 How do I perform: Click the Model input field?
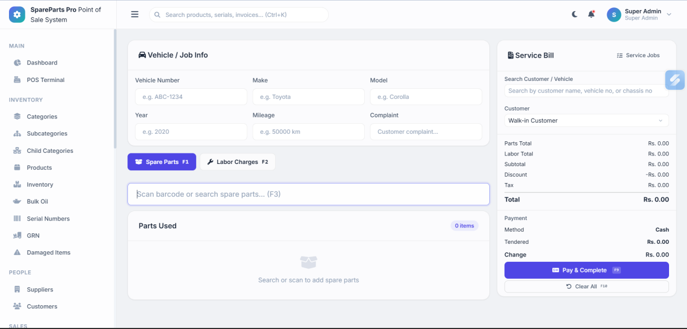(x=426, y=97)
